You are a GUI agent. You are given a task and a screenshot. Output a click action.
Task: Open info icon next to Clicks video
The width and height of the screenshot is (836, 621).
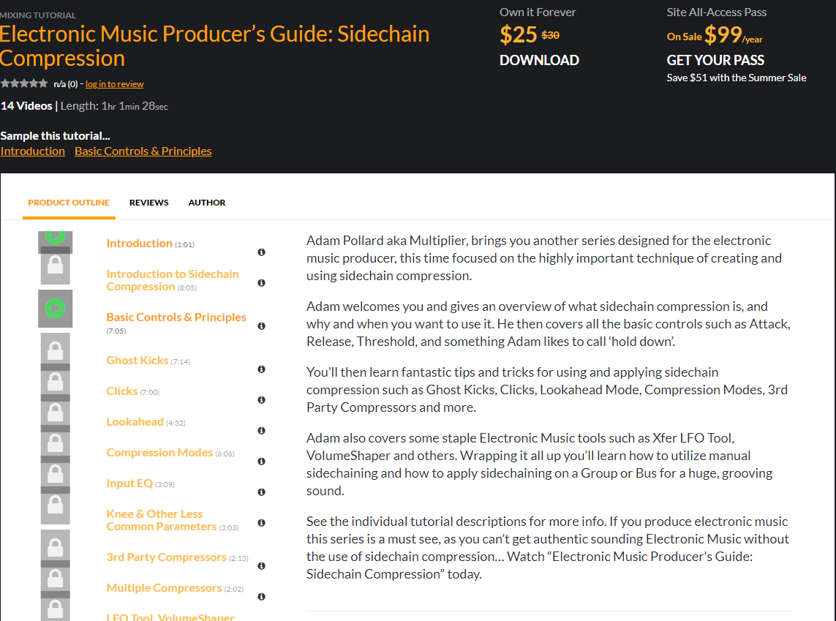click(261, 400)
